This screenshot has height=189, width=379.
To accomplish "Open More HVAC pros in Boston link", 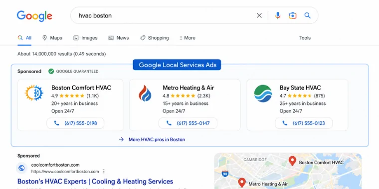I will coord(157,140).
